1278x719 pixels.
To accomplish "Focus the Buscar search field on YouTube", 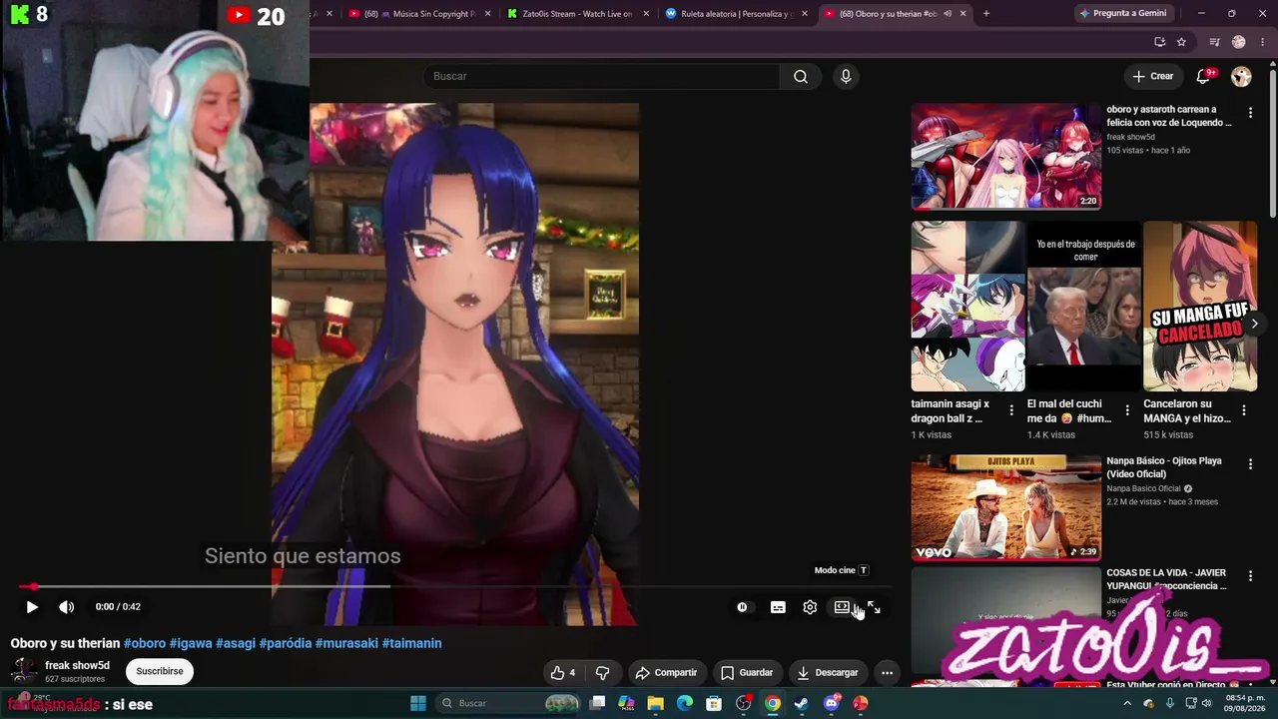I will click(x=601, y=77).
